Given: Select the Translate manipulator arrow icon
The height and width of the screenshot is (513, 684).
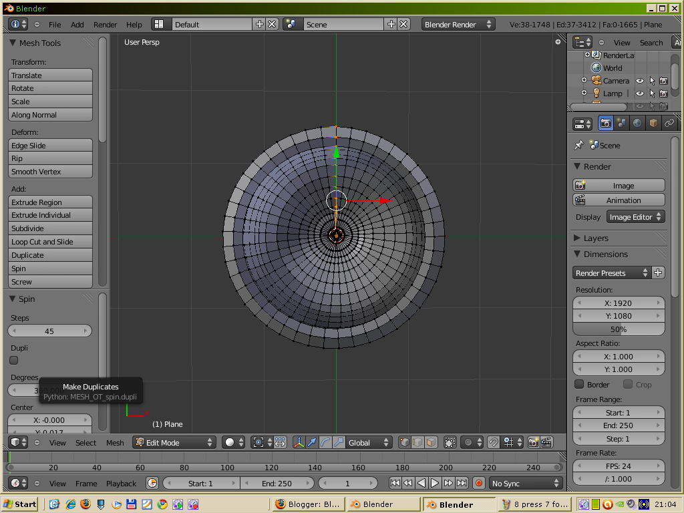Looking at the screenshot, I should (x=312, y=442).
